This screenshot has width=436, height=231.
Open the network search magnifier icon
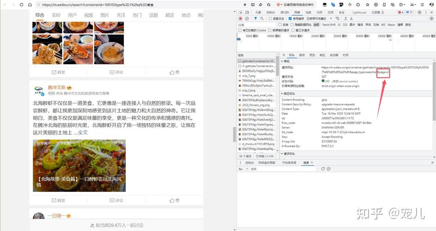pyautogui.click(x=262, y=18)
